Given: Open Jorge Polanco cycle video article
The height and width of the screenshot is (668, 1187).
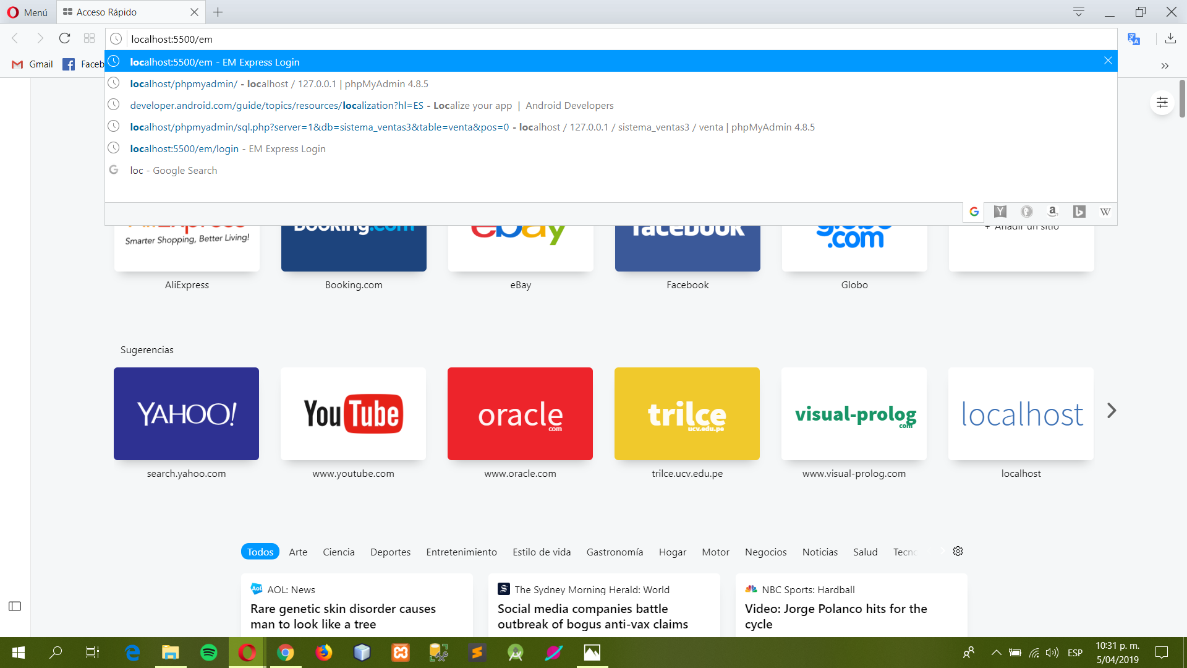Looking at the screenshot, I should click(x=851, y=606).
